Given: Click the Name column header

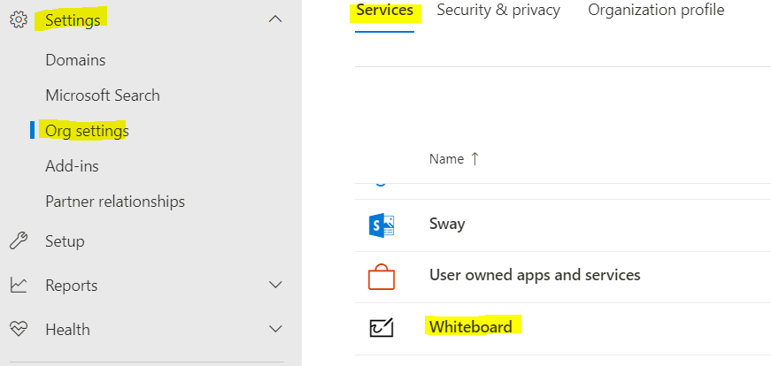Looking at the screenshot, I should pos(446,159).
